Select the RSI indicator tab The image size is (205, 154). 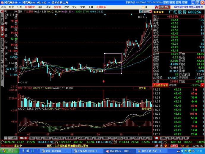[39, 138]
